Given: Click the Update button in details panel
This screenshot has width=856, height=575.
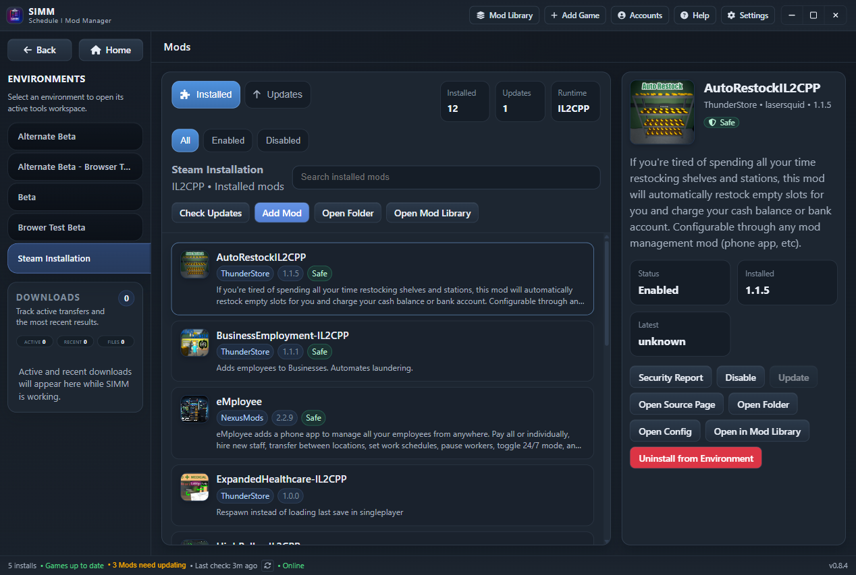Looking at the screenshot, I should pyautogui.click(x=794, y=377).
